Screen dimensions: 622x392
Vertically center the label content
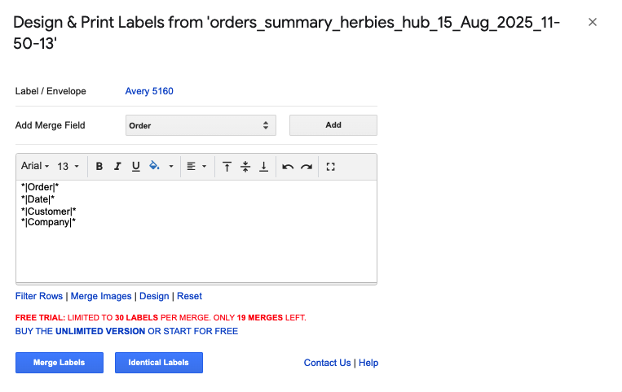click(x=245, y=167)
